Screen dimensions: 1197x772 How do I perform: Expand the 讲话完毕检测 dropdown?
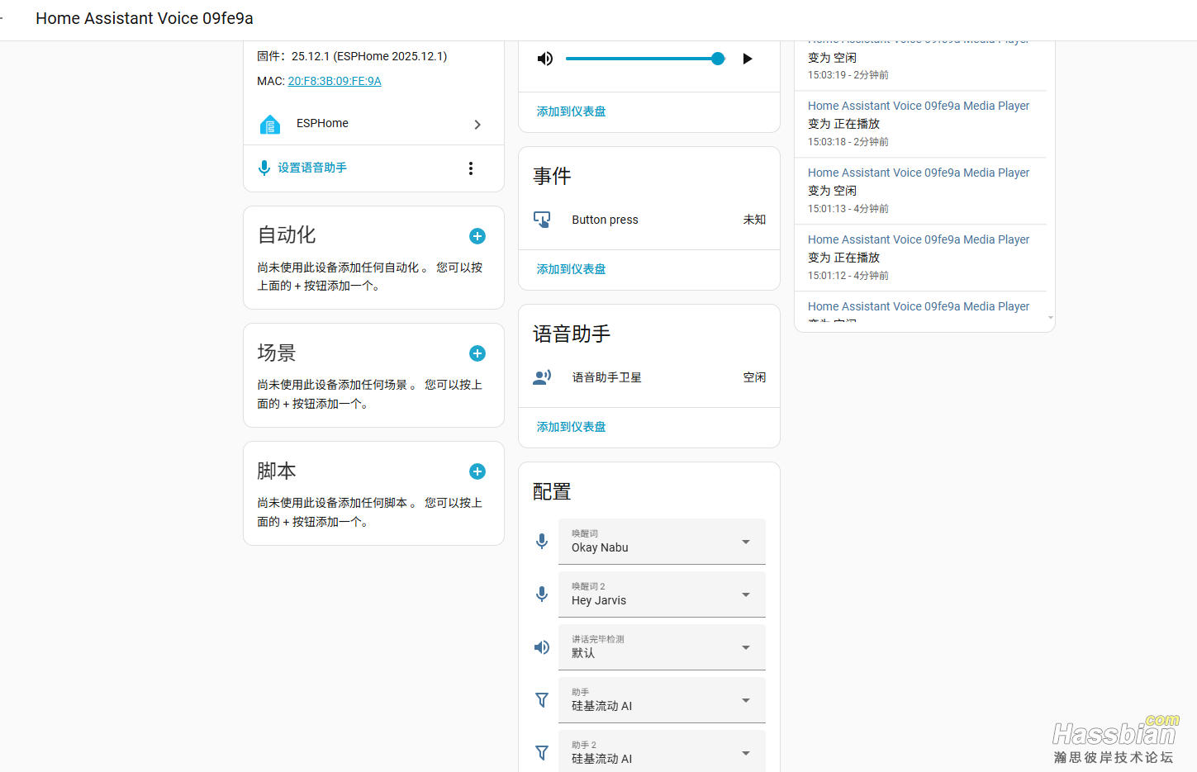662,647
